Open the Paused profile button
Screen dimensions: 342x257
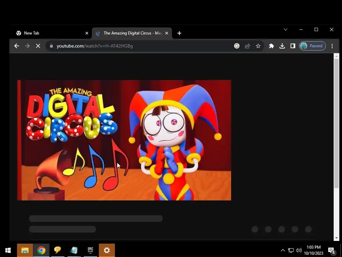(x=312, y=46)
